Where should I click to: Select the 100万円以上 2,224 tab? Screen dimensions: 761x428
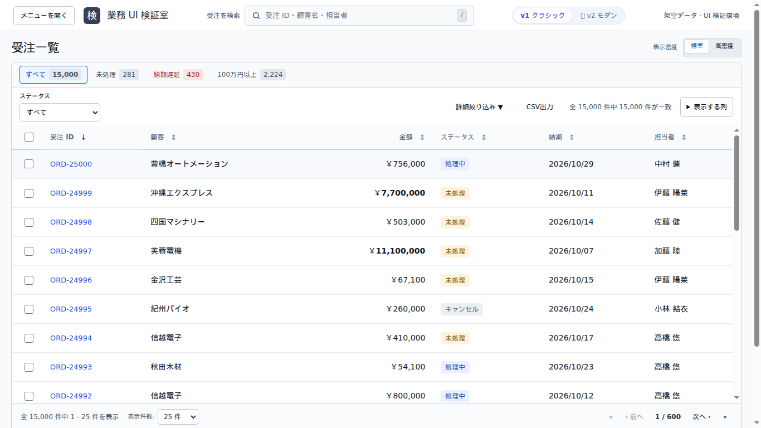coord(251,75)
